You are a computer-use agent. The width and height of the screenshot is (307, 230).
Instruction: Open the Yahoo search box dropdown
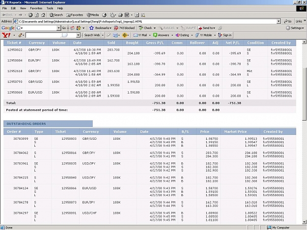click(x=78, y=35)
